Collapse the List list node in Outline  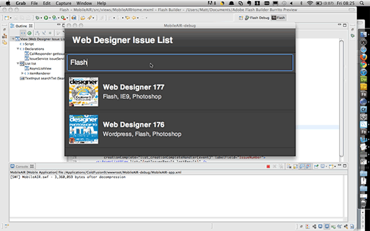point(18,64)
